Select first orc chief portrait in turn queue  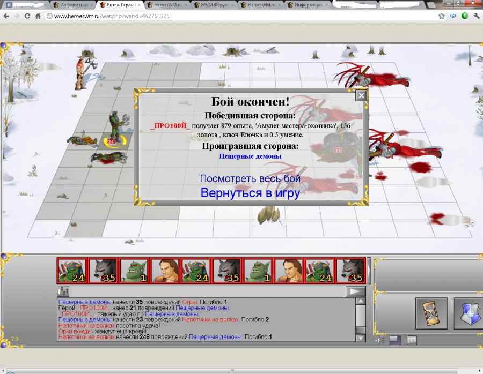[72, 271]
